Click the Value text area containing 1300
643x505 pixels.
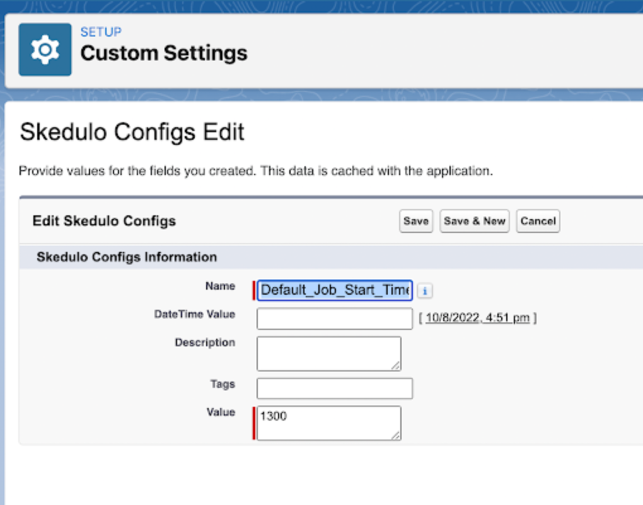pos(328,423)
